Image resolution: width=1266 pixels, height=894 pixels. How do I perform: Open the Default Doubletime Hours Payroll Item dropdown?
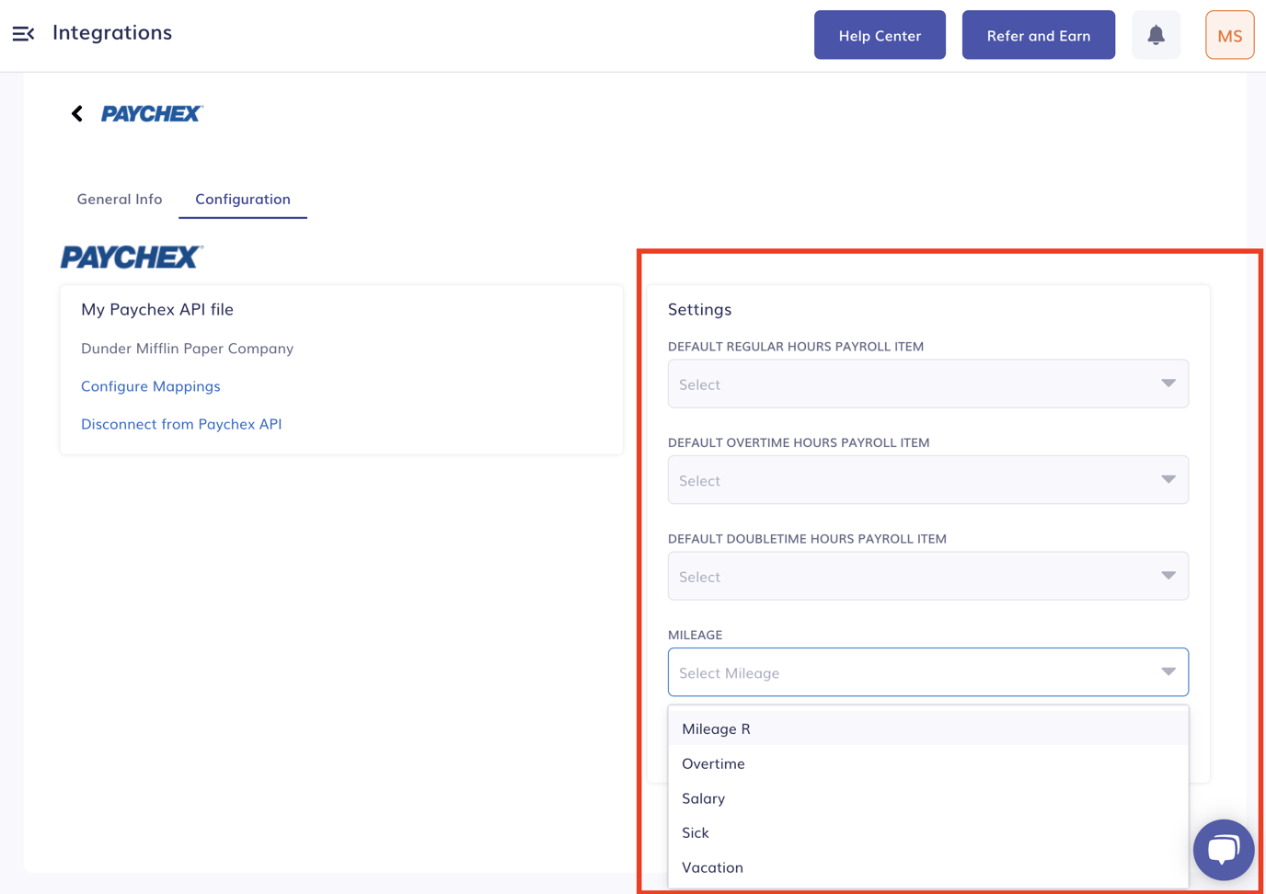927,576
